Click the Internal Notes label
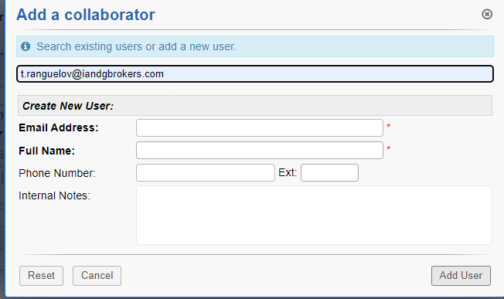Image resolution: width=504 pixels, height=299 pixels. click(54, 195)
